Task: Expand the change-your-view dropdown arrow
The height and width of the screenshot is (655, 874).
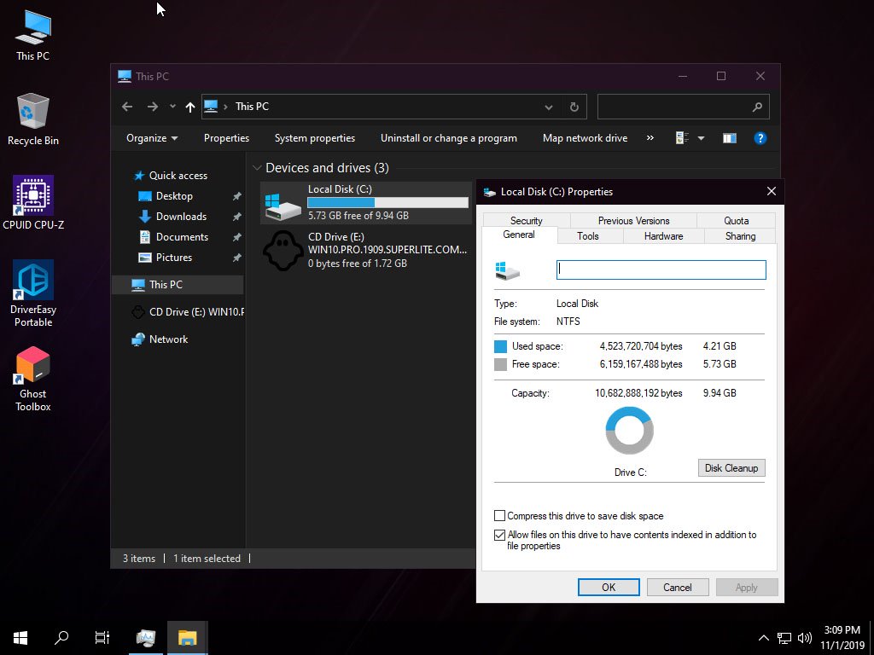Action: point(701,138)
